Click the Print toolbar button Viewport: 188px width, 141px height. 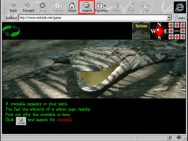[116, 8]
